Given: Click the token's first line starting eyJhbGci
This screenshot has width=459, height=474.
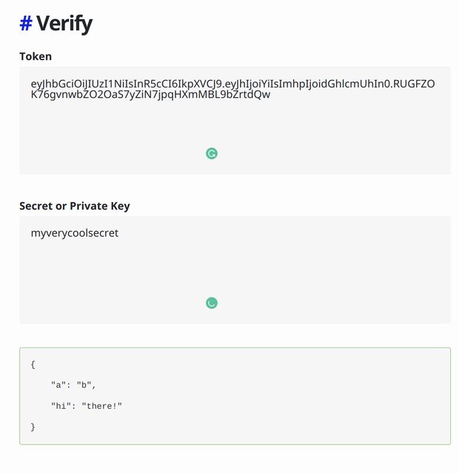Looking at the screenshot, I should coord(232,83).
